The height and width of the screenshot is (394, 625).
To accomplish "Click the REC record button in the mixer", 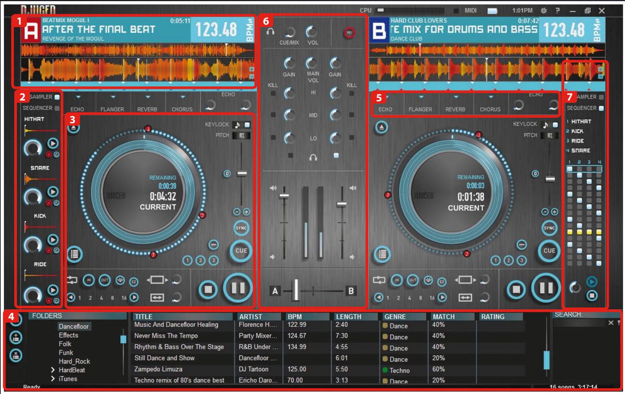I will (349, 33).
